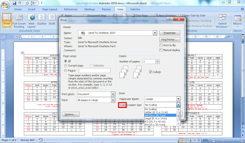The width and height of the screenshot is (245, 143).
Task: Click the printer Properties button
Action: pyautogui.click(x=170, y=33)
